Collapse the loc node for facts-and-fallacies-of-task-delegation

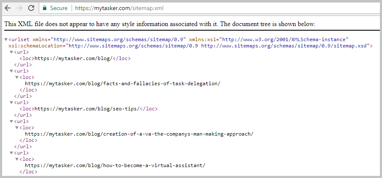point(17,78)
